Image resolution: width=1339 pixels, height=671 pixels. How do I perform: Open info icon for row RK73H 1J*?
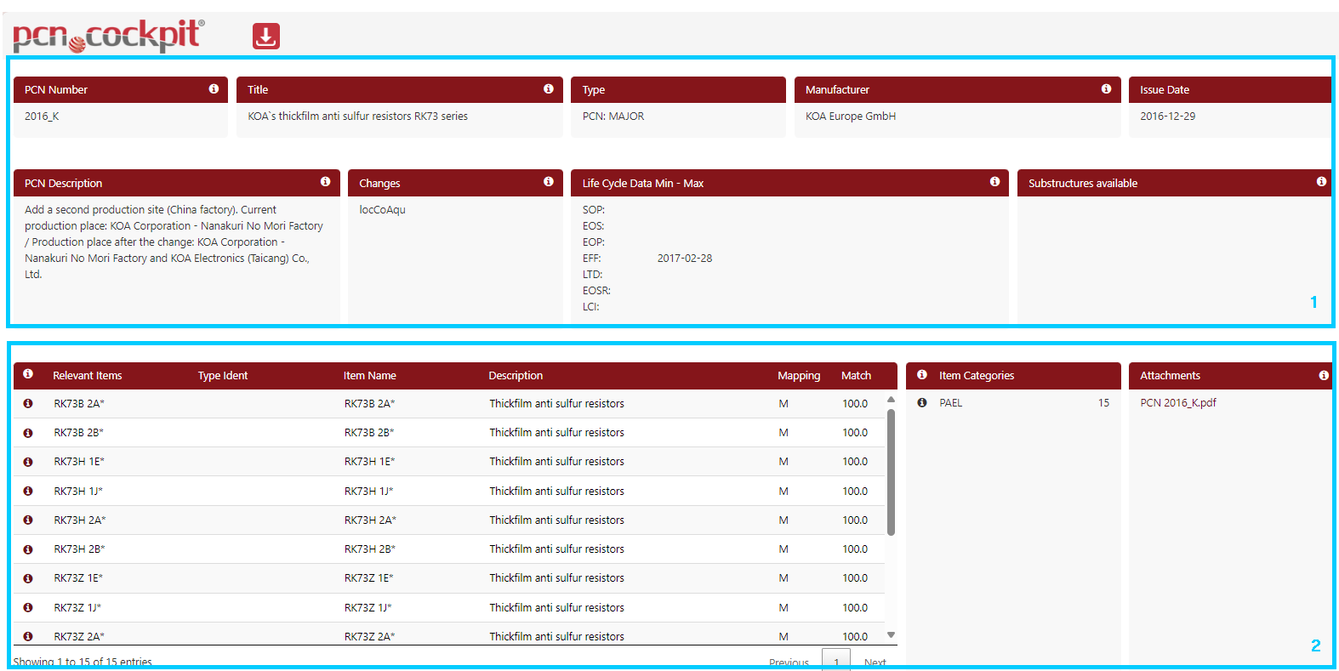[x=28, y=491]
